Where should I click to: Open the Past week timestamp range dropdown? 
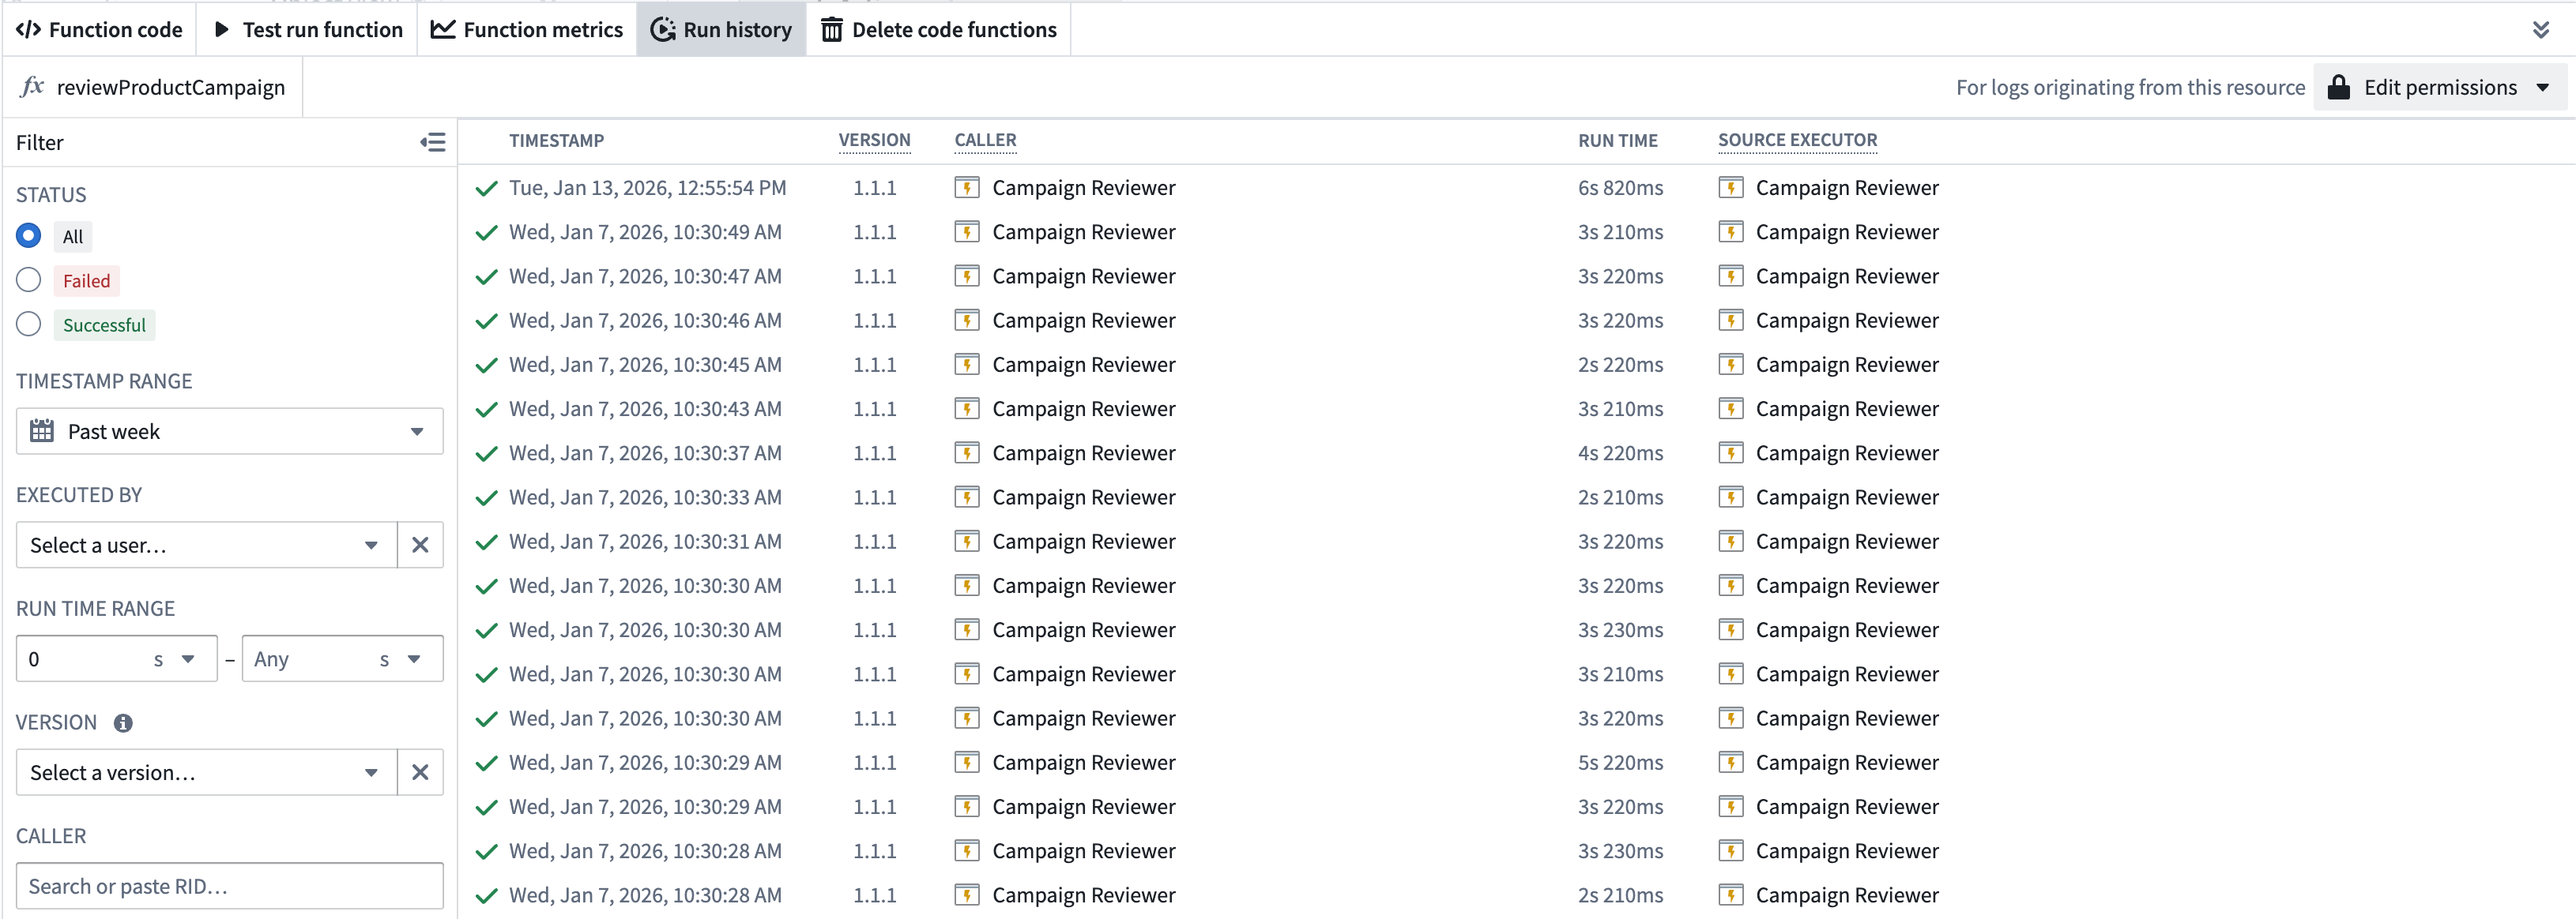click(229, 430)
